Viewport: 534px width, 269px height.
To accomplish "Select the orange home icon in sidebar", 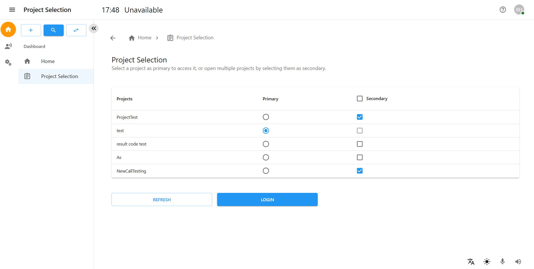I will pyautogui.click(x=8, y=29).
